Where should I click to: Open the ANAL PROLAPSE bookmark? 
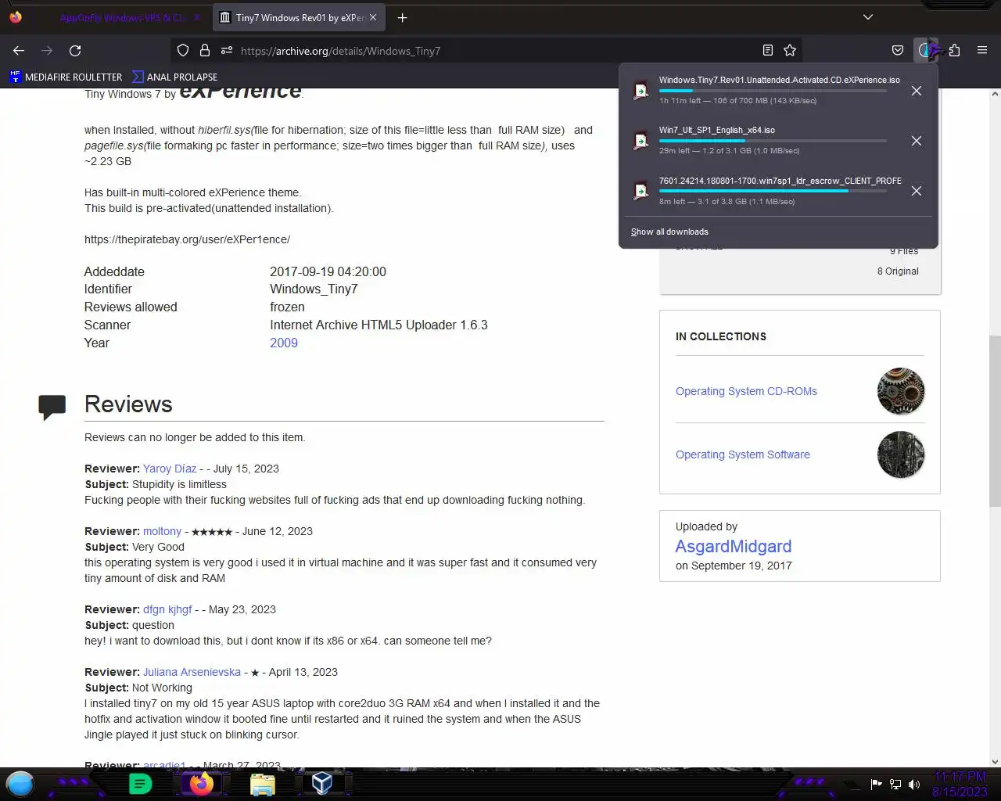[x=175, y=77]
